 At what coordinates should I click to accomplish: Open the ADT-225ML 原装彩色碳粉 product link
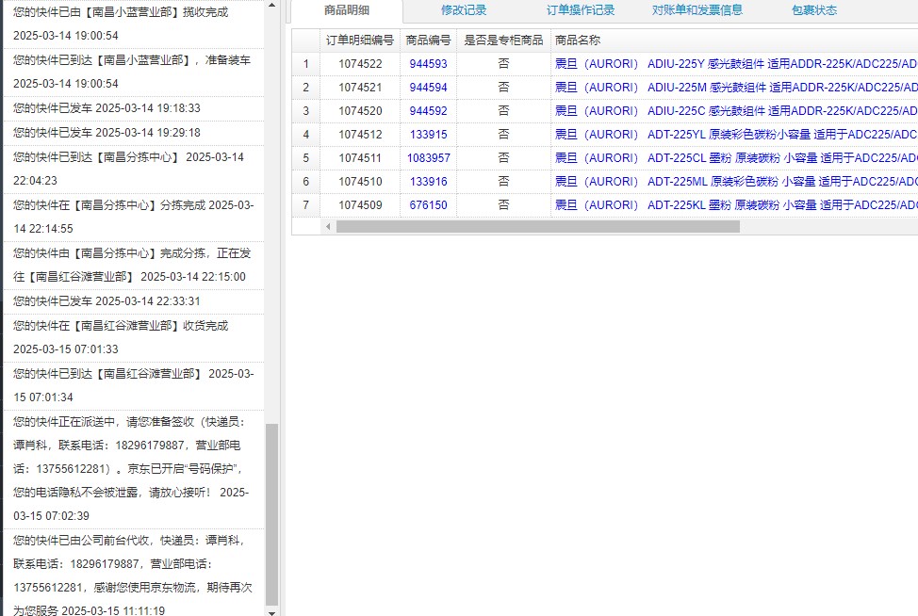(x=736, y=182)
